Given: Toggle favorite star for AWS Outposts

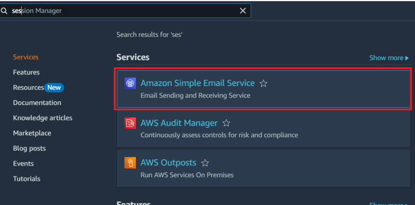Looking at the screenshot, I should (x=205, y=163).
